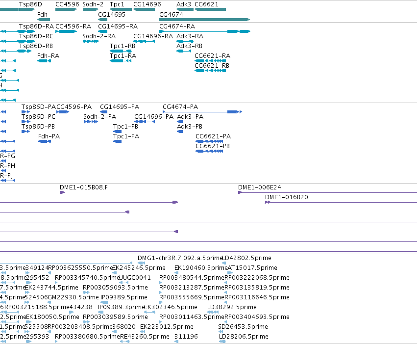This screenshot has height=344, width=417.
Task: Select the Tpc1-RA transcript label
Action: point(123,55)
